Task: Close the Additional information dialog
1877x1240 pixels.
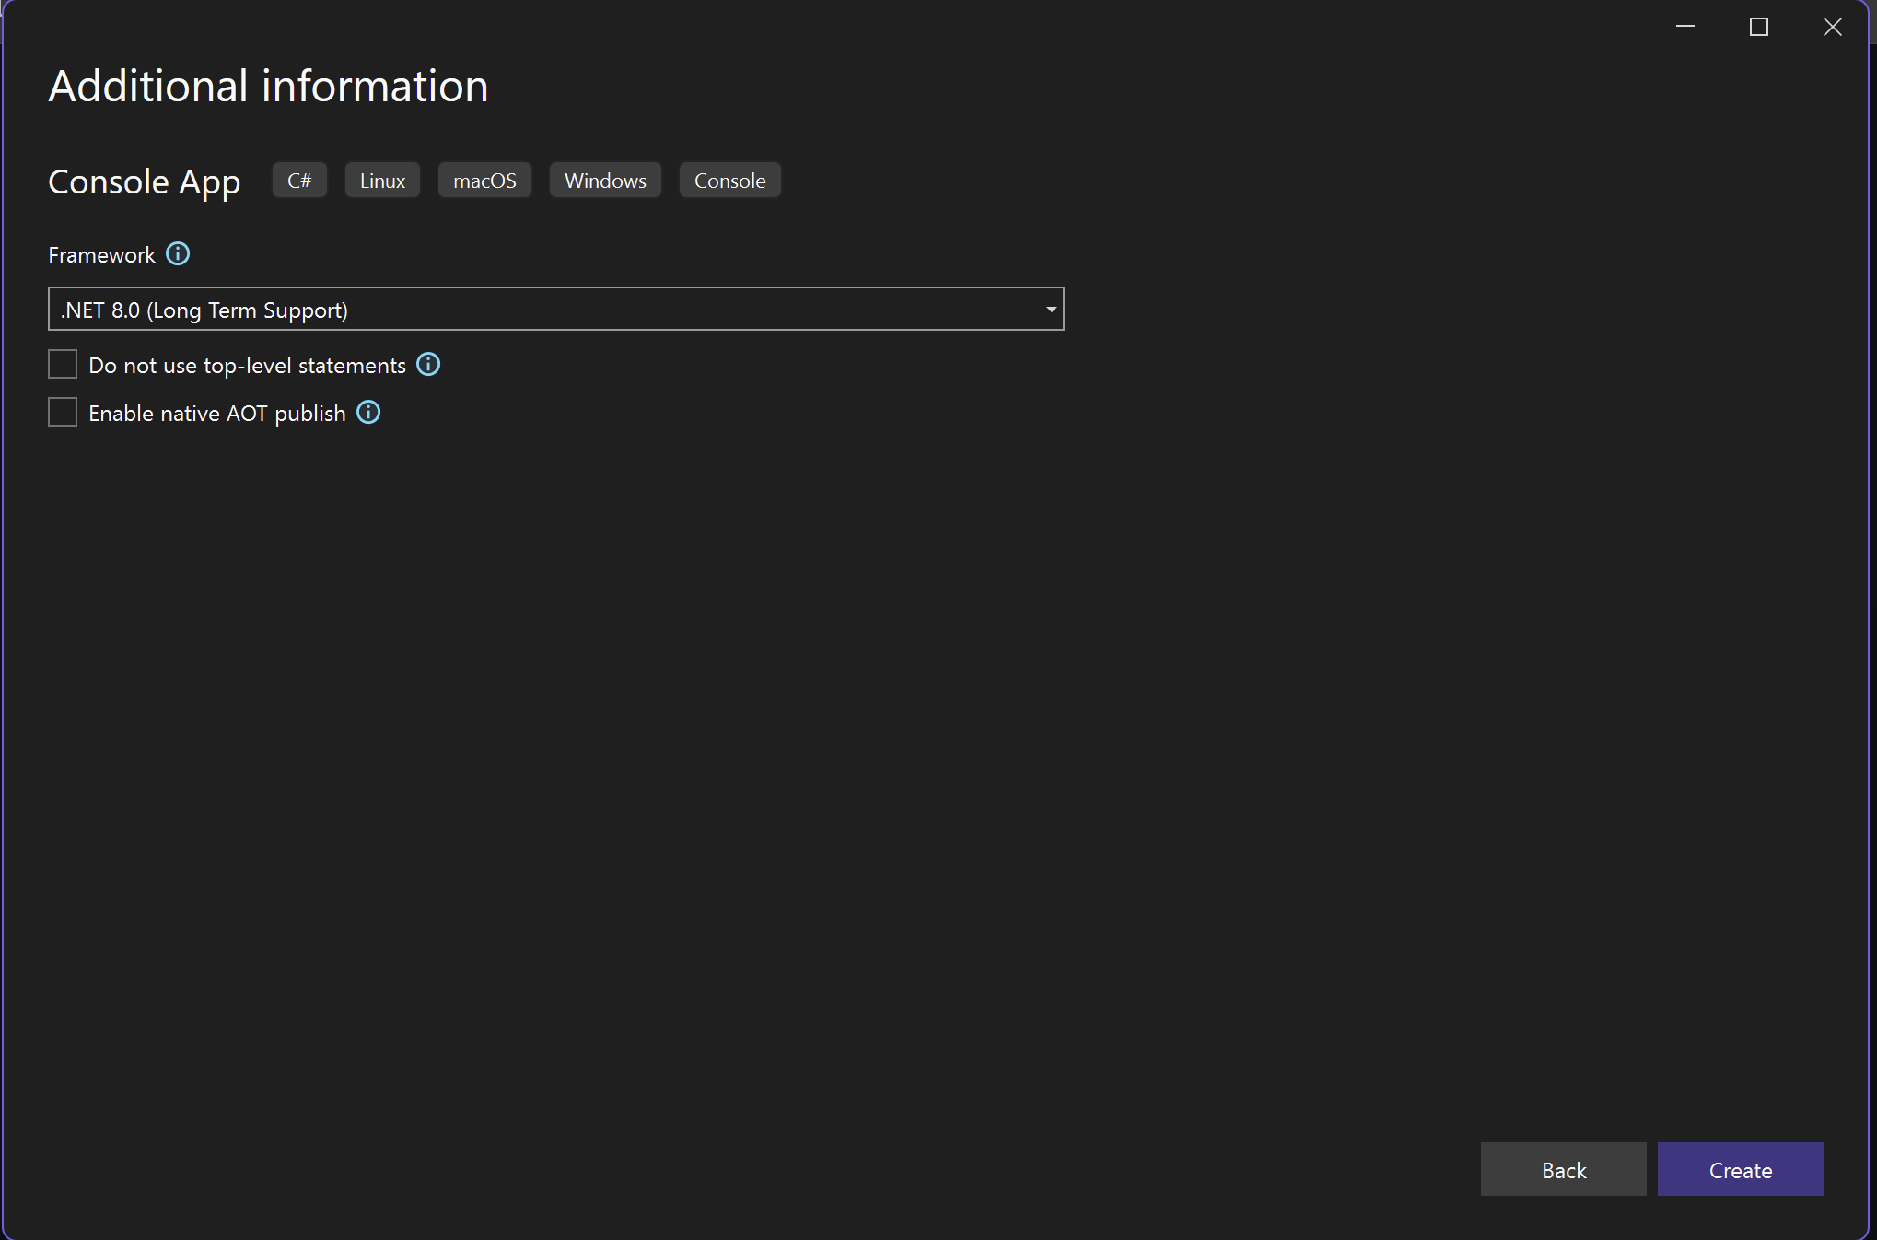Action: coord(1833,27)
